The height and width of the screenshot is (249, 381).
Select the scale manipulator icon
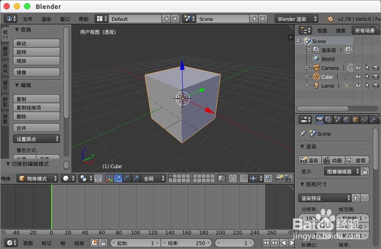[136, 179]
